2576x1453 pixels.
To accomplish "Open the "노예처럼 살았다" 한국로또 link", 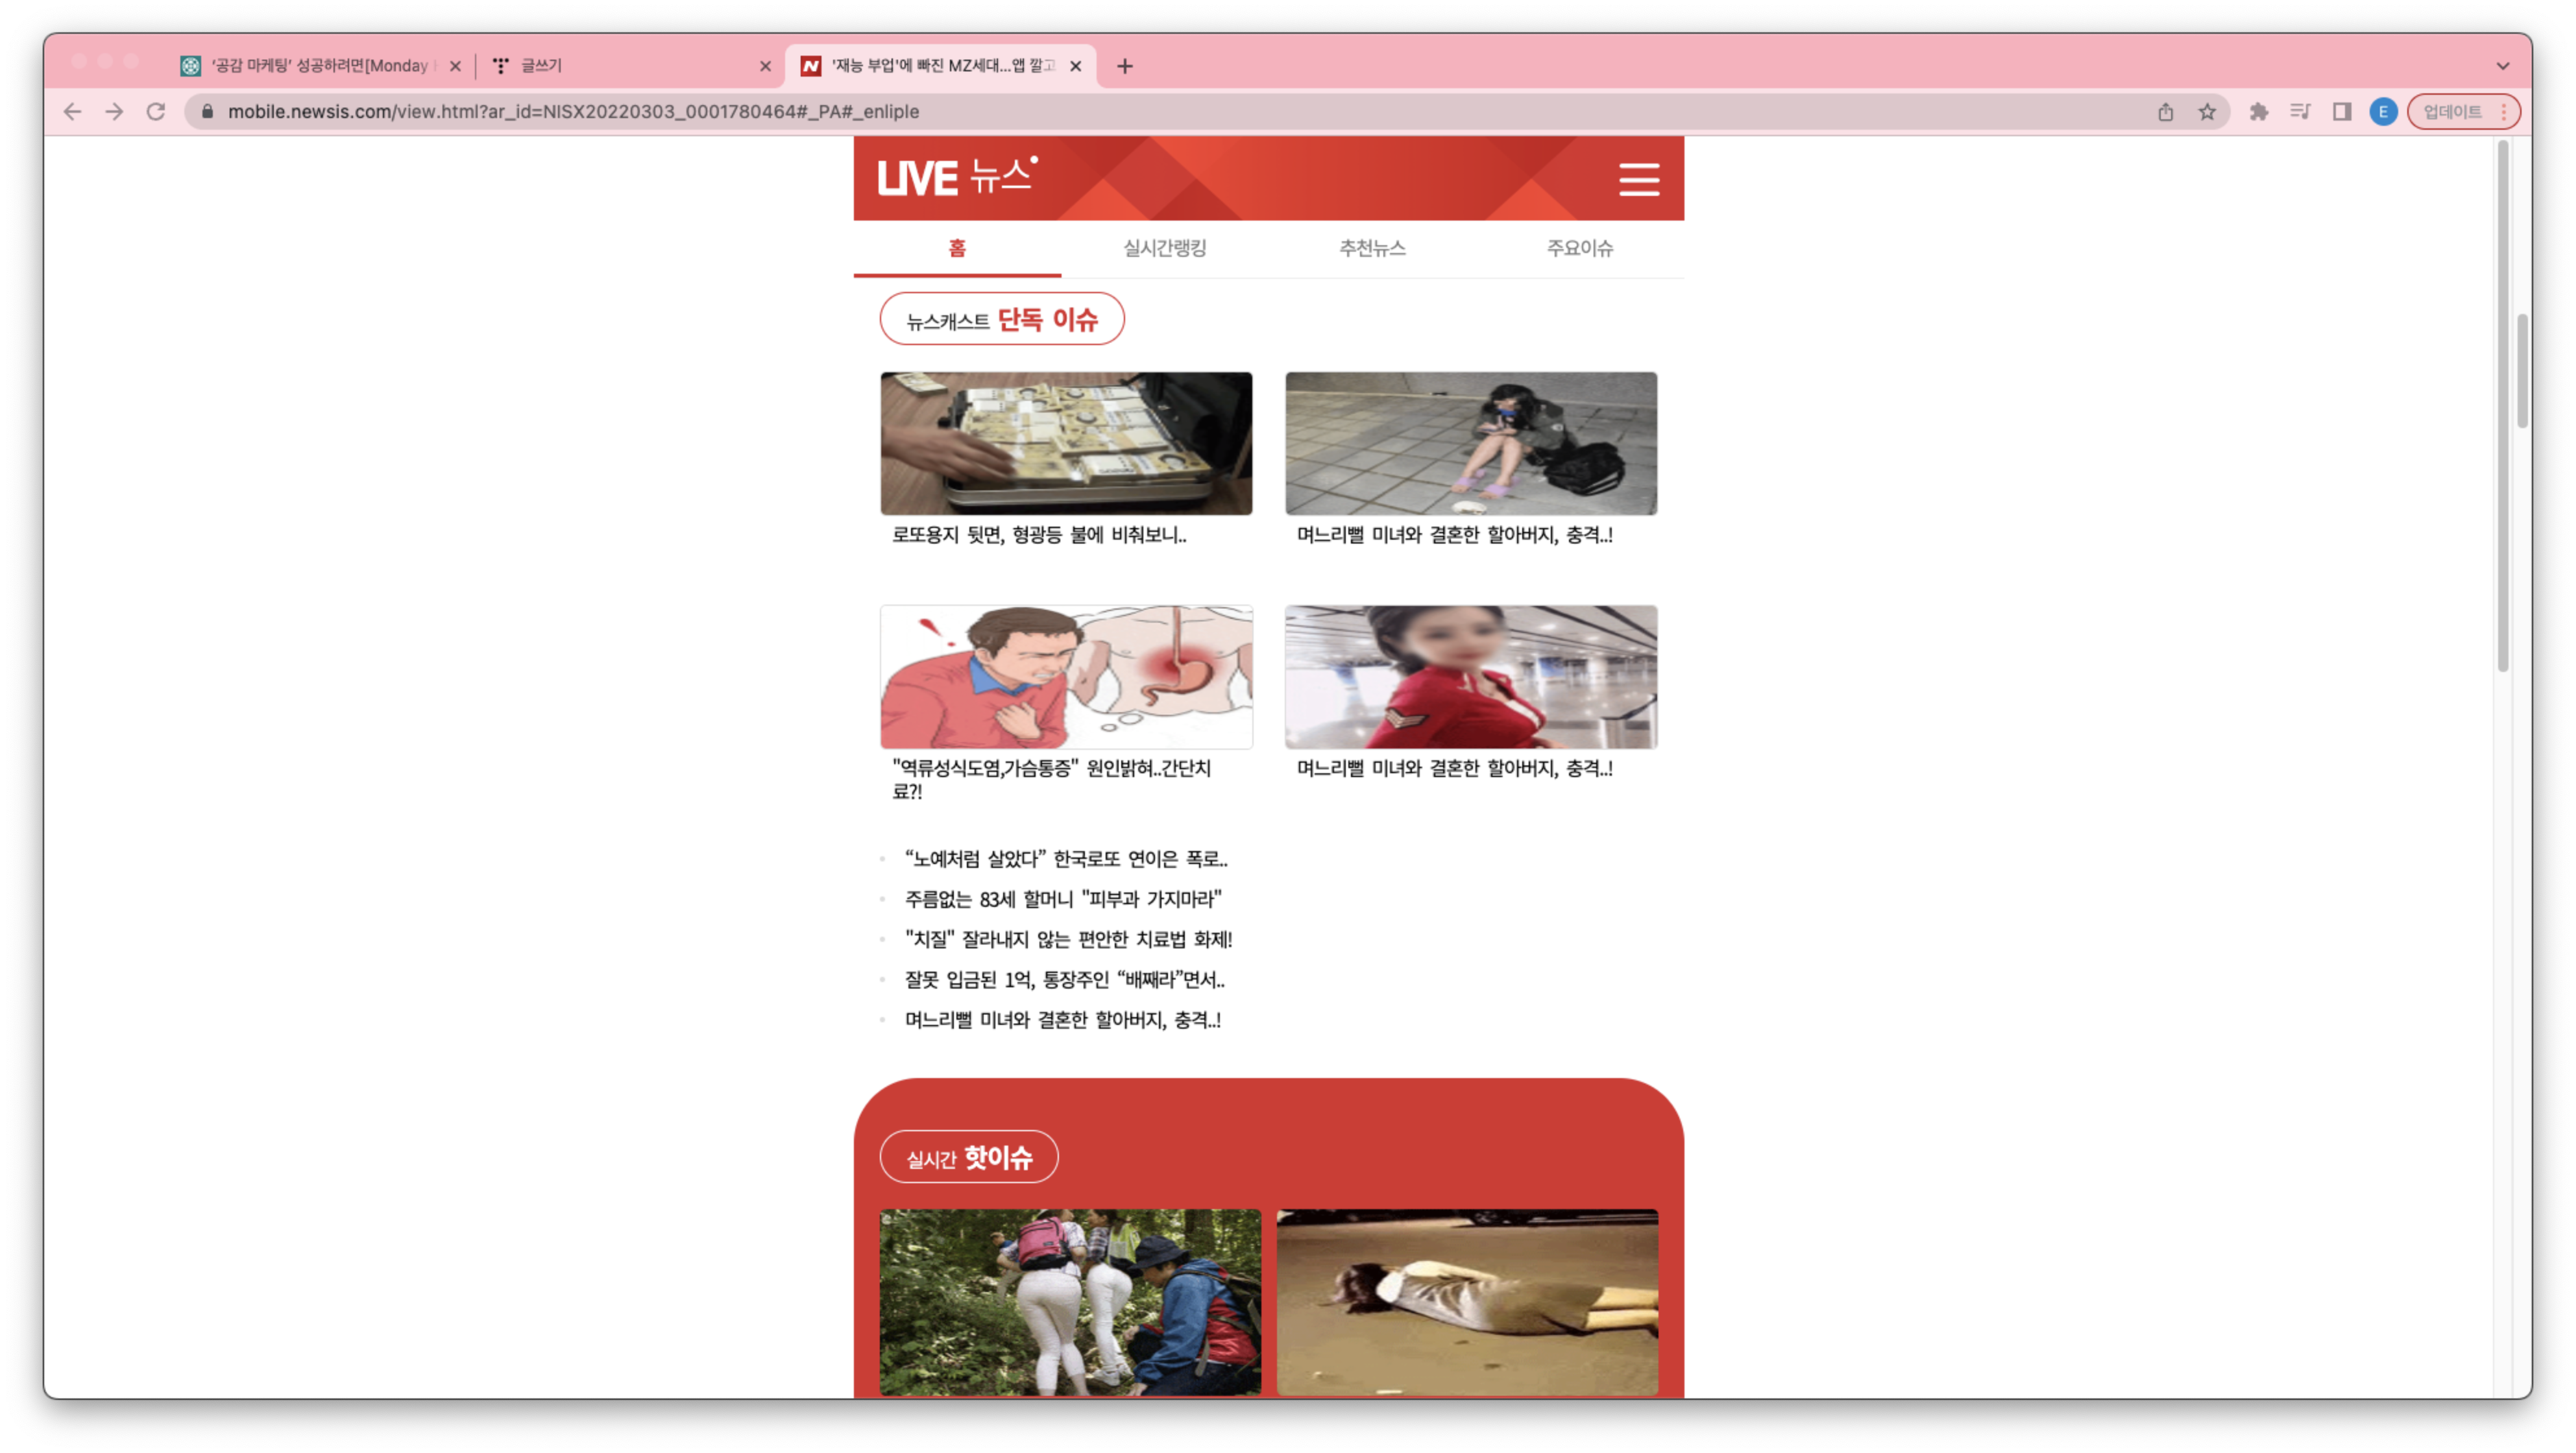I will coord(1065,859).
